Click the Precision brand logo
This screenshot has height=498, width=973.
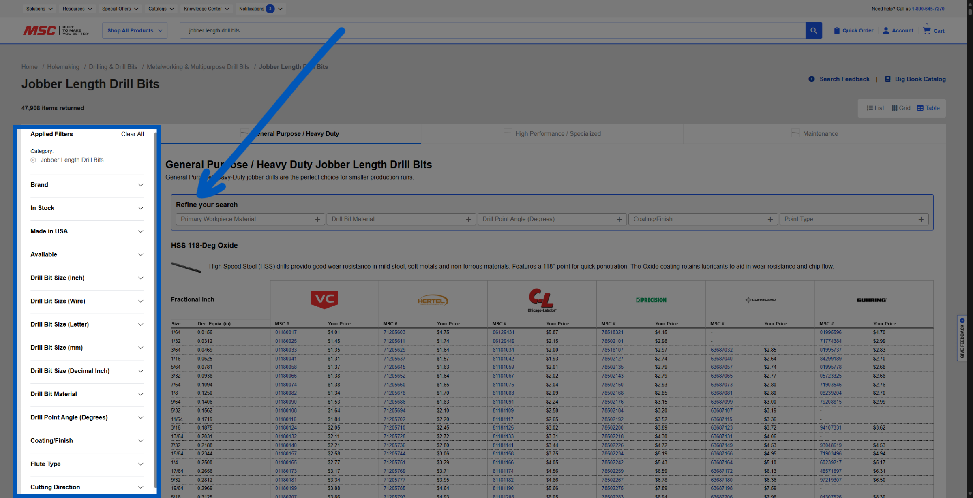pyautogui.click(x=651, y=300)
